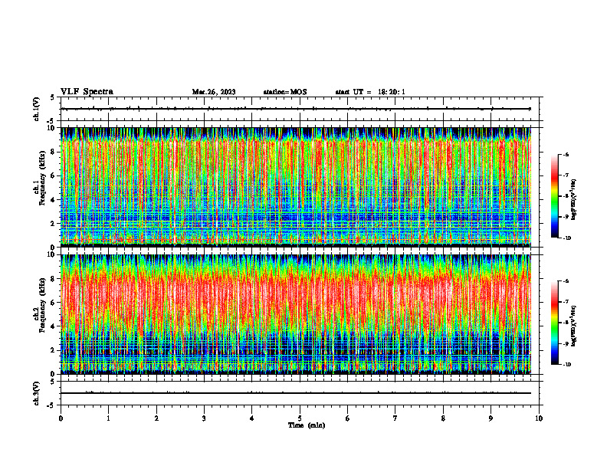Select the ch.3(V) waveform axis label
The image size is (607, 469).
pyautogui.click(x=36, y=393)
